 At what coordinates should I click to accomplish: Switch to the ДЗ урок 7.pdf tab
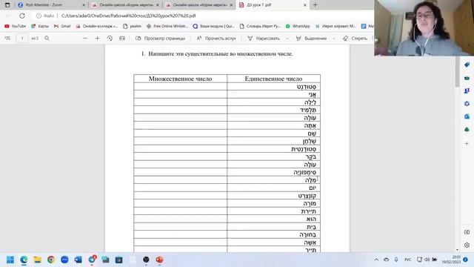coord(259,5)
